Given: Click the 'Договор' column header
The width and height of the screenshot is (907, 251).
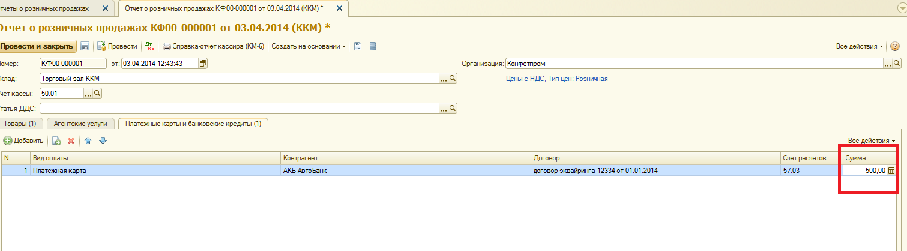Looking at the screenshot, I should pos(655,158).
